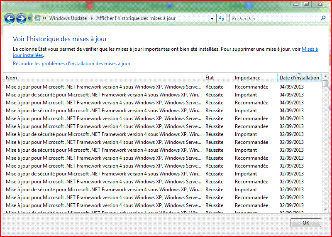Go back with the blue Back arrow
This screenshot has width=332, height=237.
(10, 19)
